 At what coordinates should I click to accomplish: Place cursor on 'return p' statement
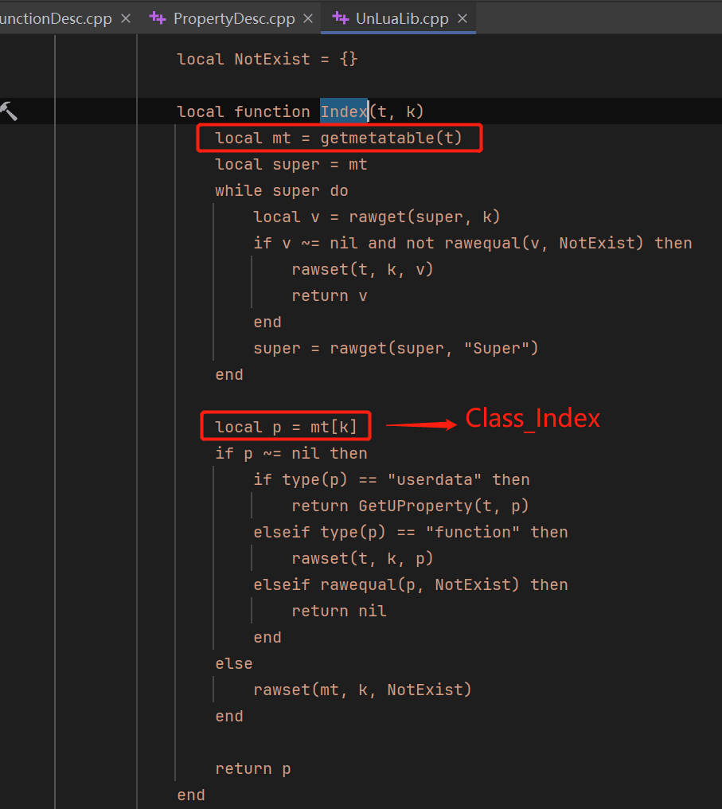click(252, 768)
